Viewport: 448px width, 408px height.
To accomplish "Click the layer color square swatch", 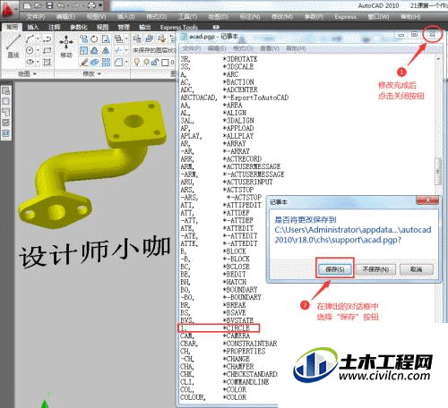I will [x=165, y=63].
